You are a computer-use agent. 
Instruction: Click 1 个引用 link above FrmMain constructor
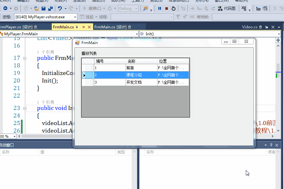(x=45, y=52)
